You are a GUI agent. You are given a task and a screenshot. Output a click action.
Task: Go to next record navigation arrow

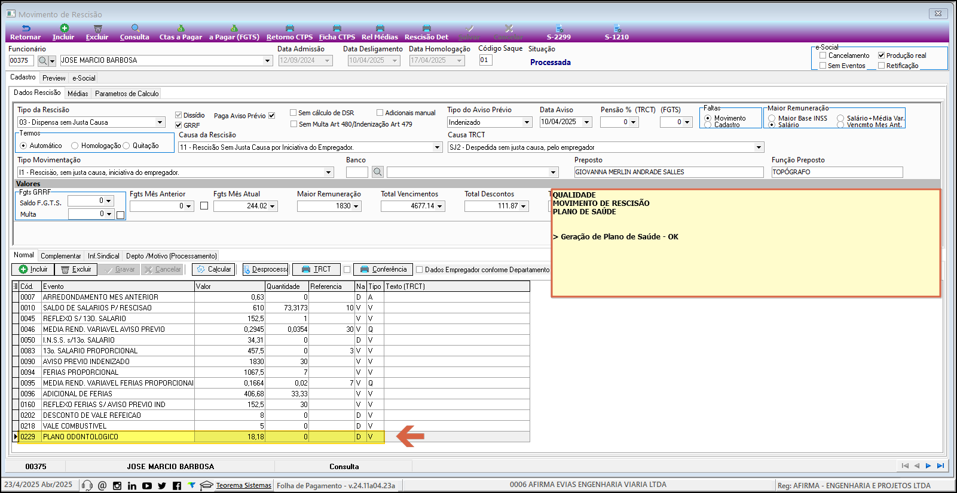pos(928,466)
